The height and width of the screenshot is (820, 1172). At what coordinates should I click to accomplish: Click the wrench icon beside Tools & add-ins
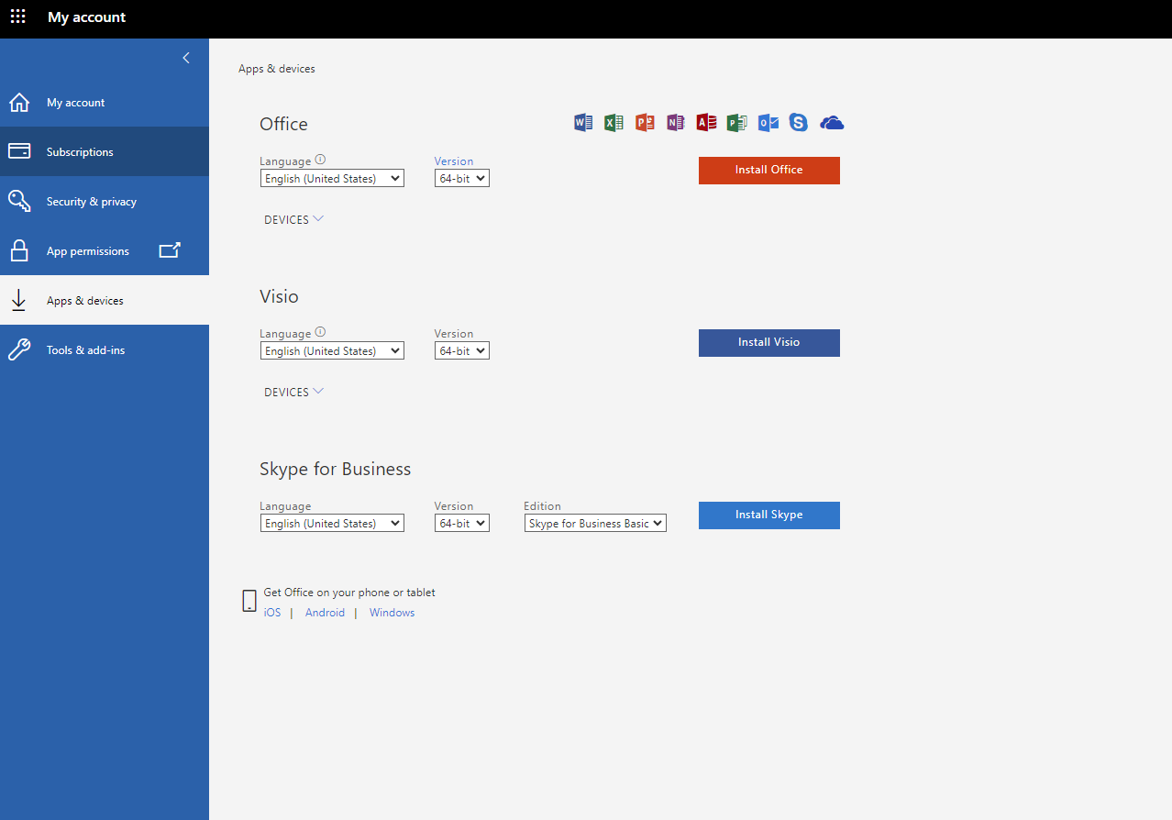tap(19, 349)
